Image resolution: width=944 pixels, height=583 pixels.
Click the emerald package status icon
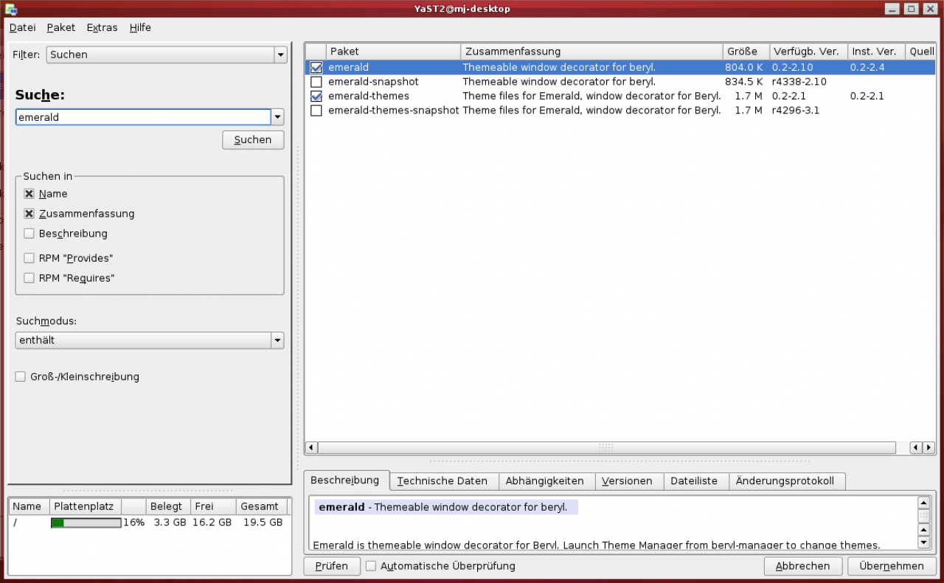(316, 67)
